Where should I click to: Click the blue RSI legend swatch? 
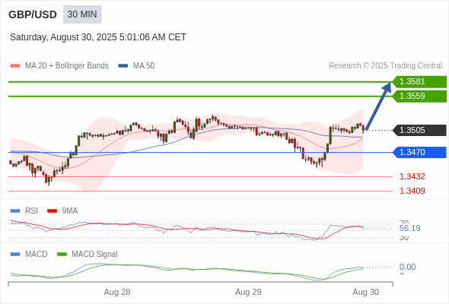click(x=15, y=211)
